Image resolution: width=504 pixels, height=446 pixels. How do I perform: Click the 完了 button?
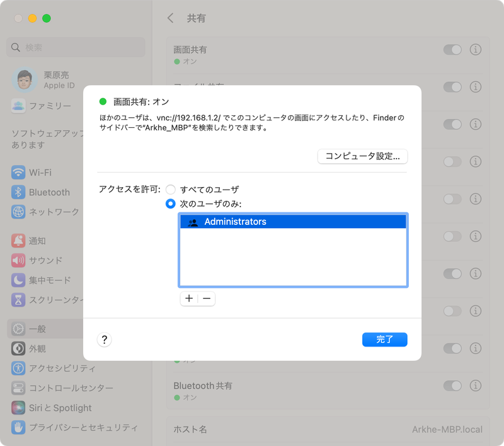tap(384, 340)
